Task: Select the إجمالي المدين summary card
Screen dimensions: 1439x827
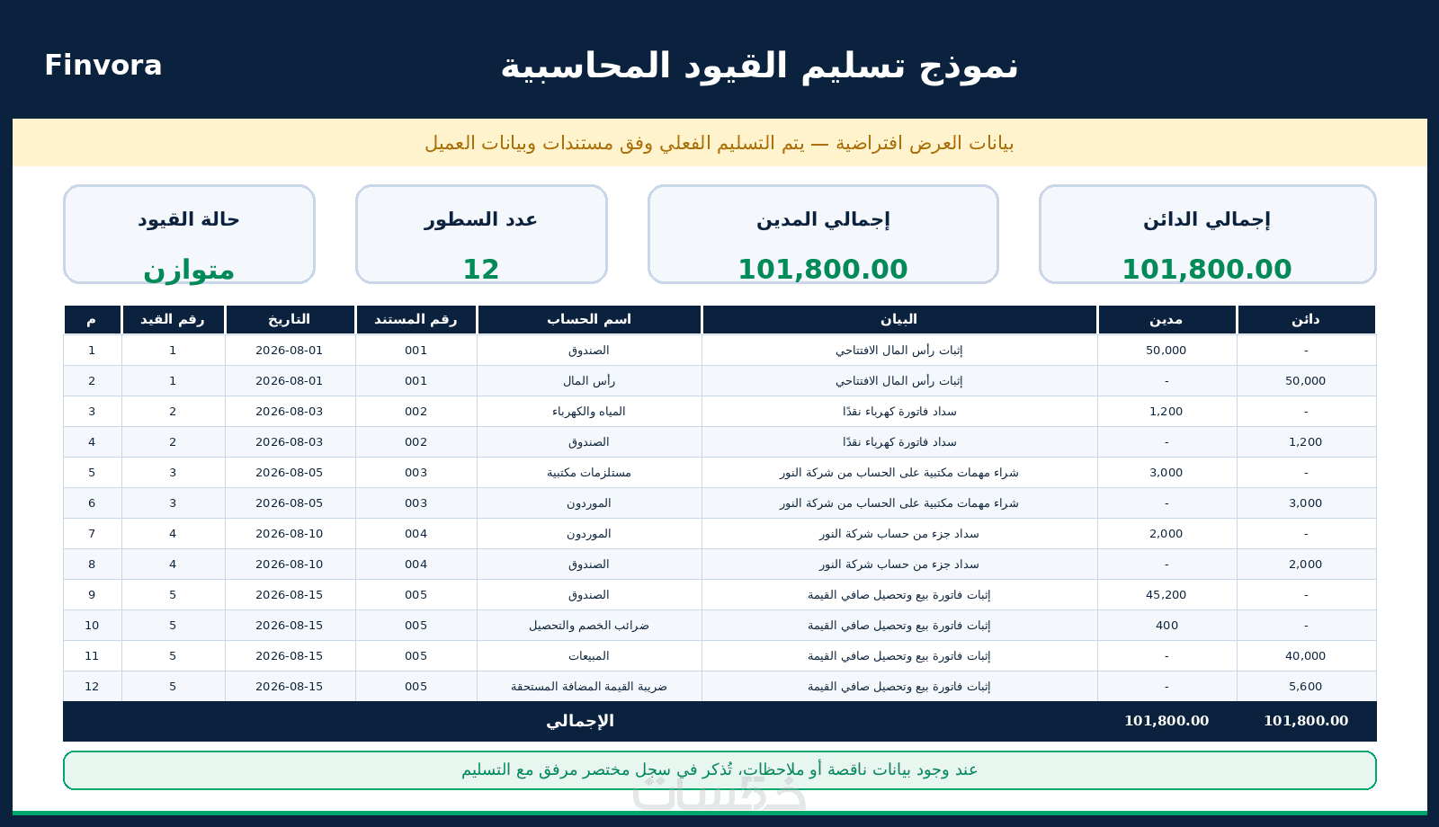Action: point(823,235)
